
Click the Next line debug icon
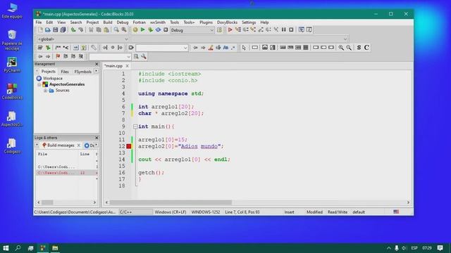(x=246, y=30)
